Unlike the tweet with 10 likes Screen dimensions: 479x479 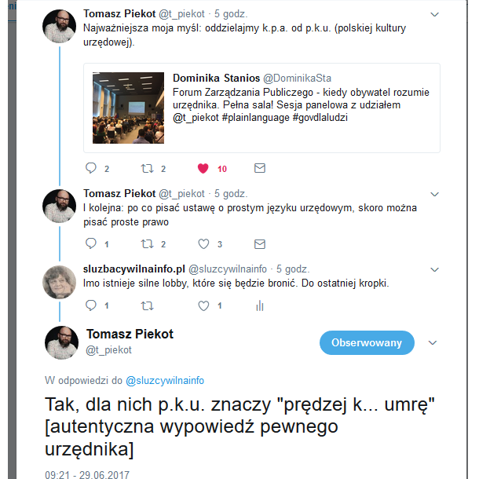tap(203, 168)
